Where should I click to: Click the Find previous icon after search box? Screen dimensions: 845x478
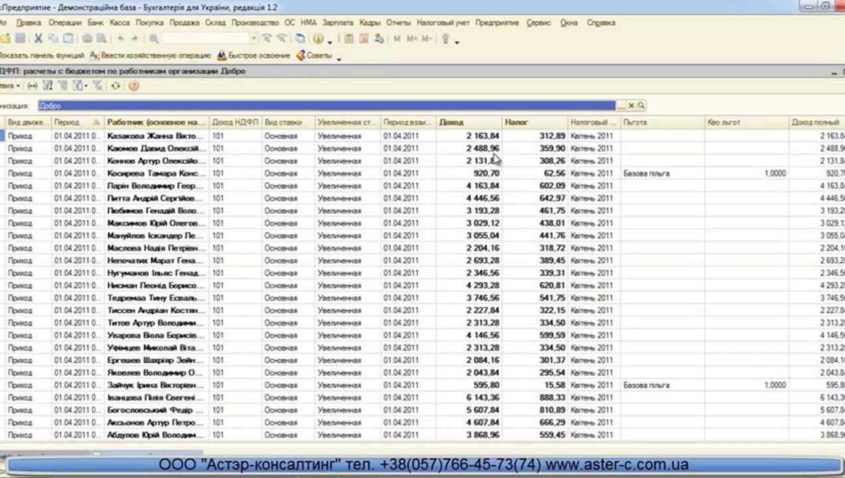point(282,39)
